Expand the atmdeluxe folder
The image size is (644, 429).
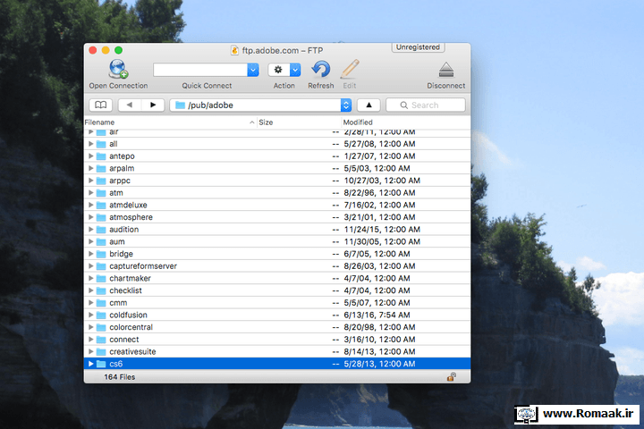(x=90, y=205)
